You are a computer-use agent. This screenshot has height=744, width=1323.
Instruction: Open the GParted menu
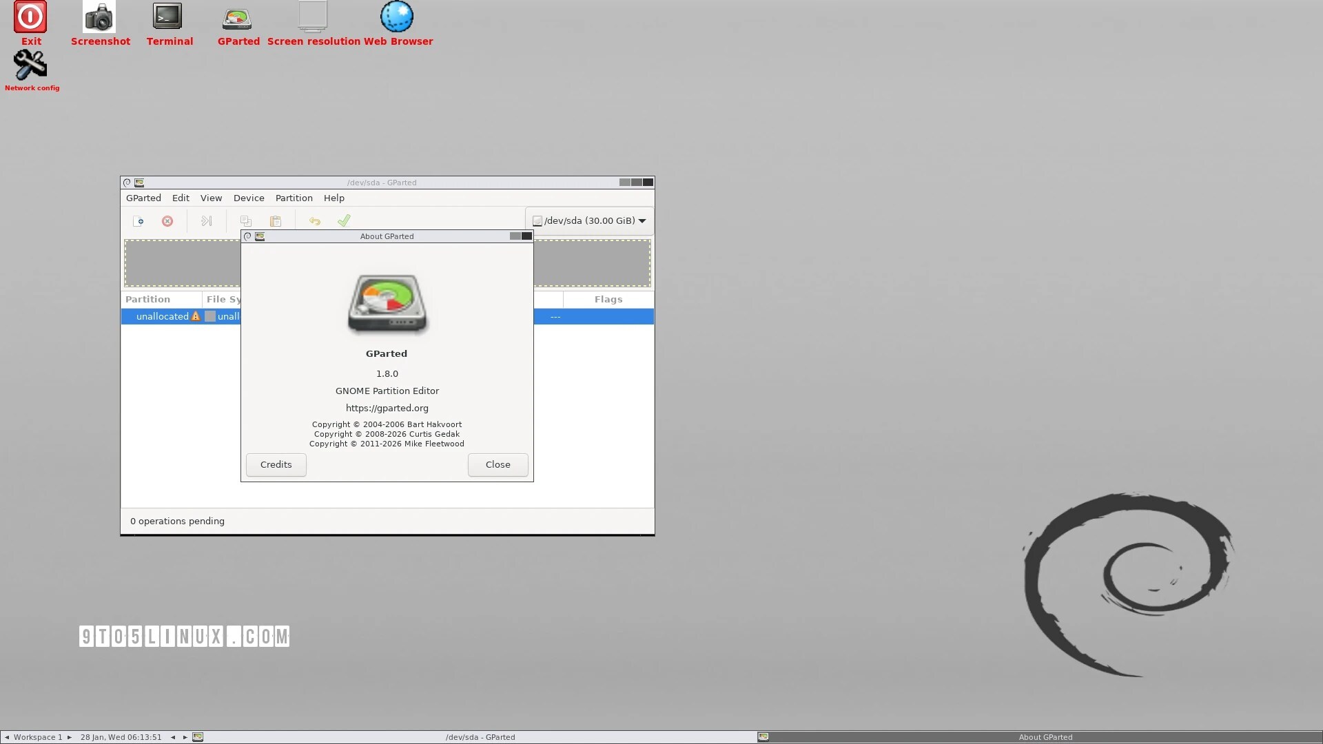coord(143,198)
